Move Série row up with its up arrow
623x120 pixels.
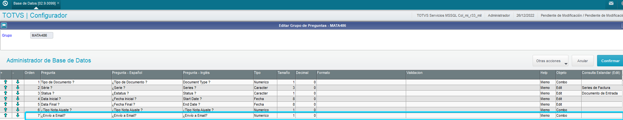[6, 88]
